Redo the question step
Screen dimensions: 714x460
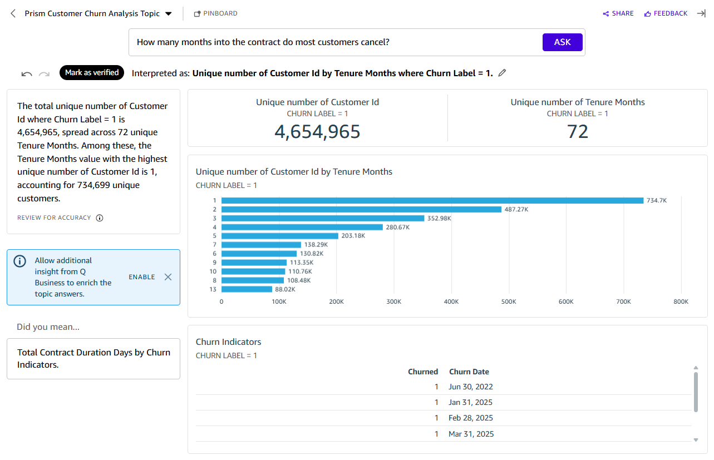tap(44, 74)
